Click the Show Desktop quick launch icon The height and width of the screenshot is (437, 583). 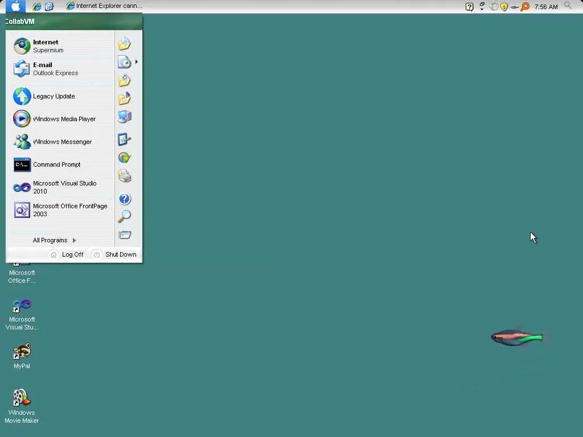point(49,6)
